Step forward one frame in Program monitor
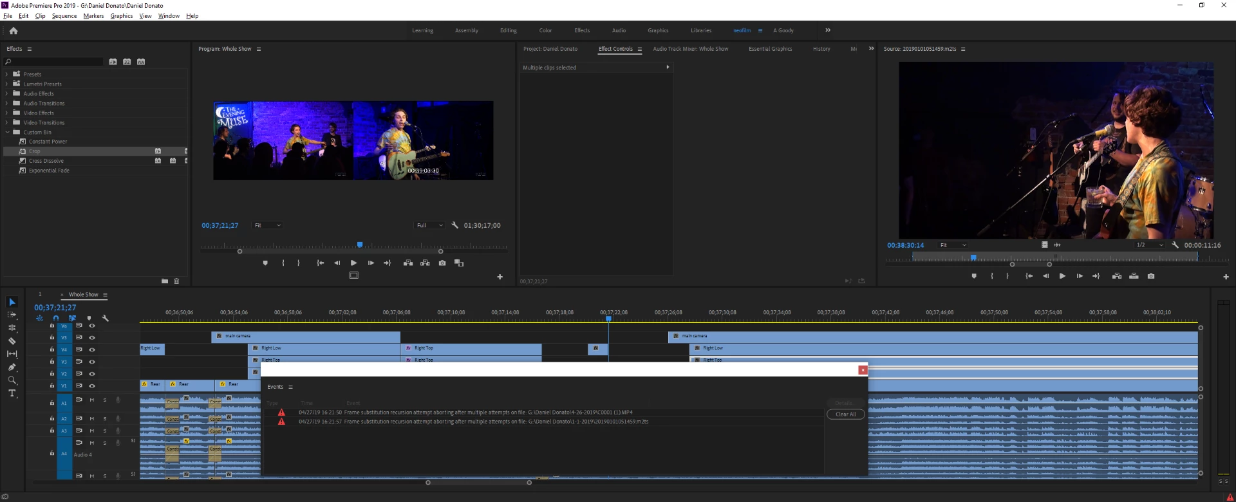Viewport: 1236px width, 502px height. tap(371, 263)
